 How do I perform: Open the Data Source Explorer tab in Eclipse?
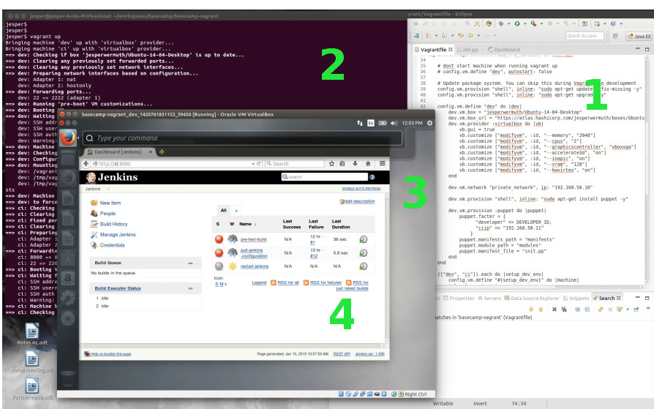532,298
